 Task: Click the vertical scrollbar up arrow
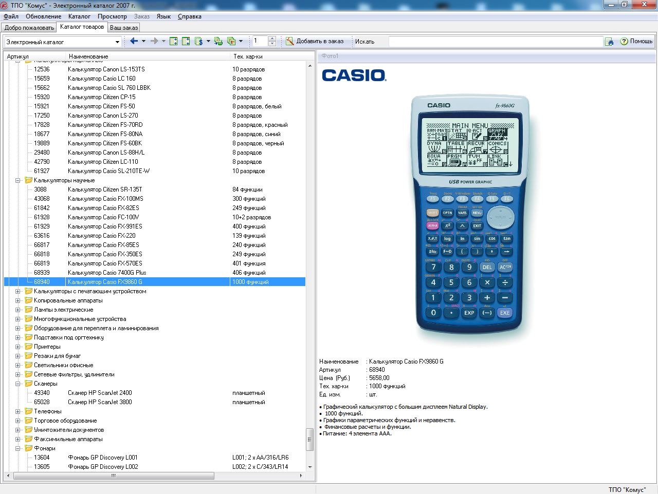(x=310, y=66)
